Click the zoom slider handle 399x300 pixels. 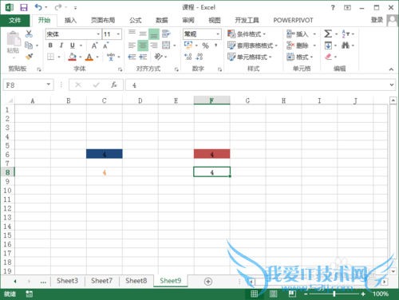[x=334, y=294]
